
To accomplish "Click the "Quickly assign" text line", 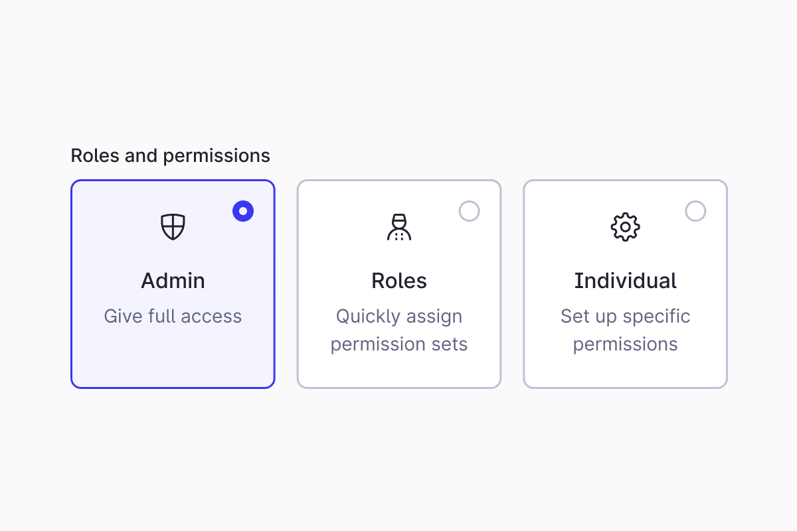I will coord(399,316).
